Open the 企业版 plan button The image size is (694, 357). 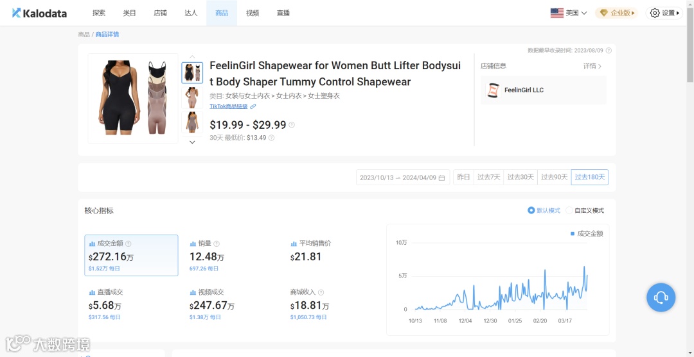point(616,13)
